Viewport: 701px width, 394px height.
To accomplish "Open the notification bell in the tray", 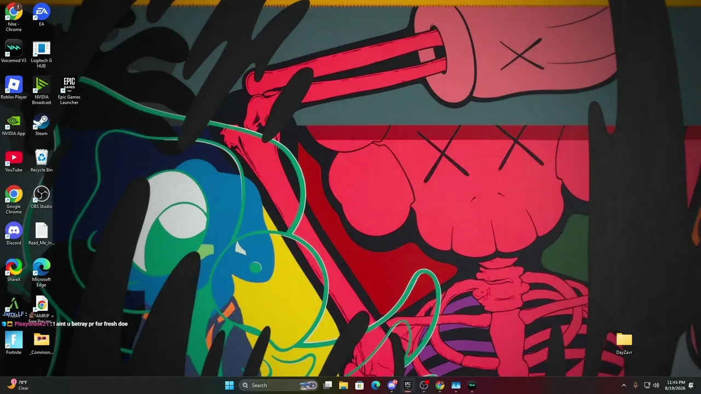I will (x=691, y=385).
